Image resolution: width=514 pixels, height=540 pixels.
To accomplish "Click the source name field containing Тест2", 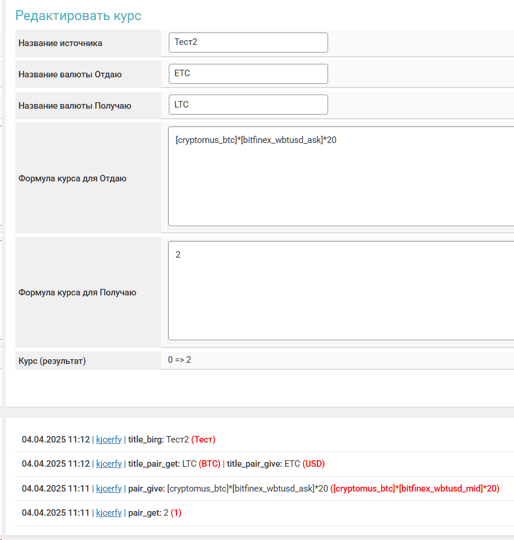I will coord(248,43).
